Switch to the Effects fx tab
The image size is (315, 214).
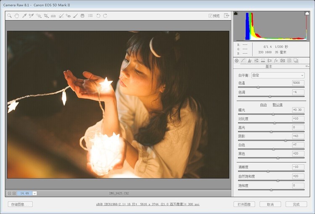pyautogui.click(x=276, y=61)
